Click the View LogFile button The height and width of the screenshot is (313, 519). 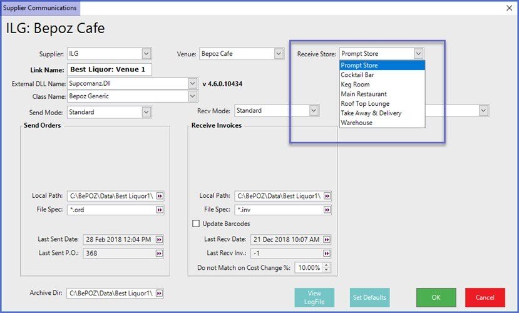(314, 297)
